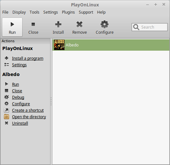Click the list icon beside sidebar Settings
The height and width of the screenshot is (165, 170).
7,65
